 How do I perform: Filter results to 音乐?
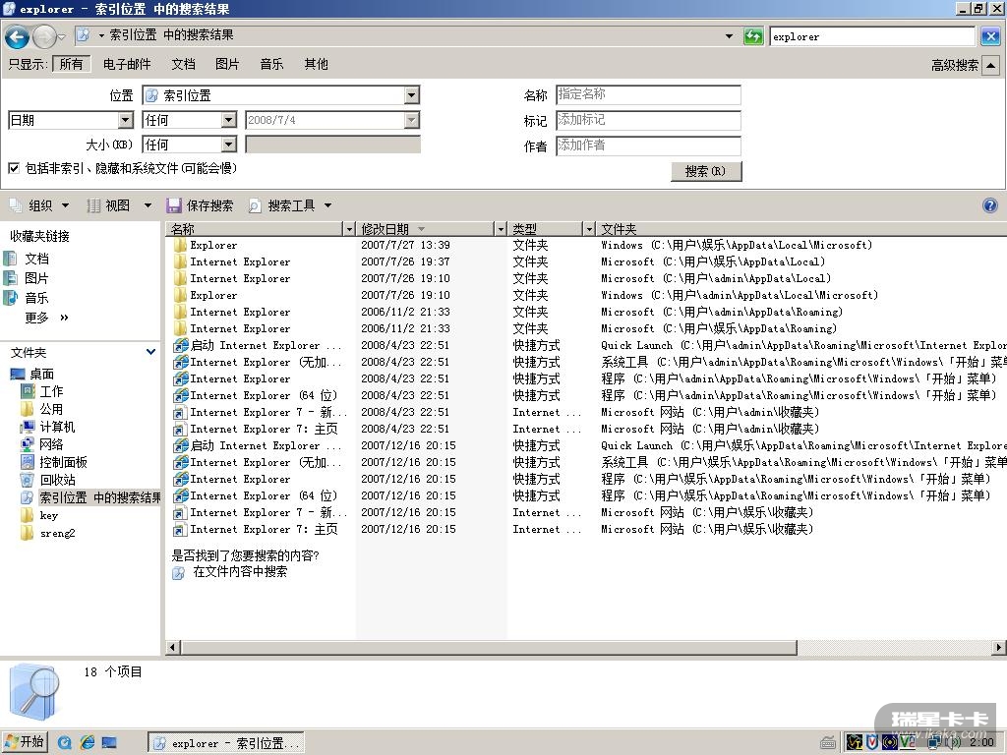(x=271, y=64)
